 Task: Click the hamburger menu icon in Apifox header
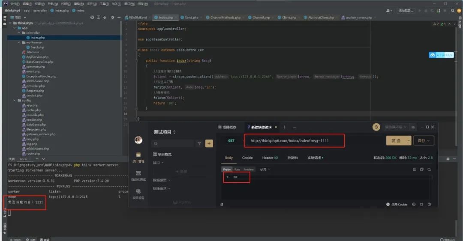coord(413,127)
